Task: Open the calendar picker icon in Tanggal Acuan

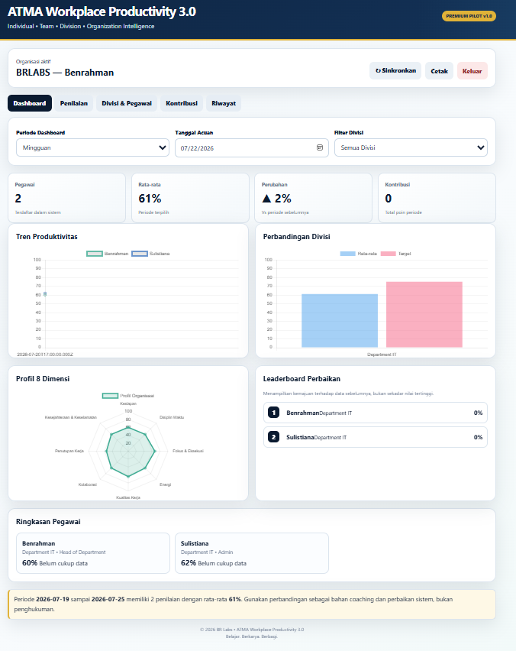Action: click(x=319, y=147)
